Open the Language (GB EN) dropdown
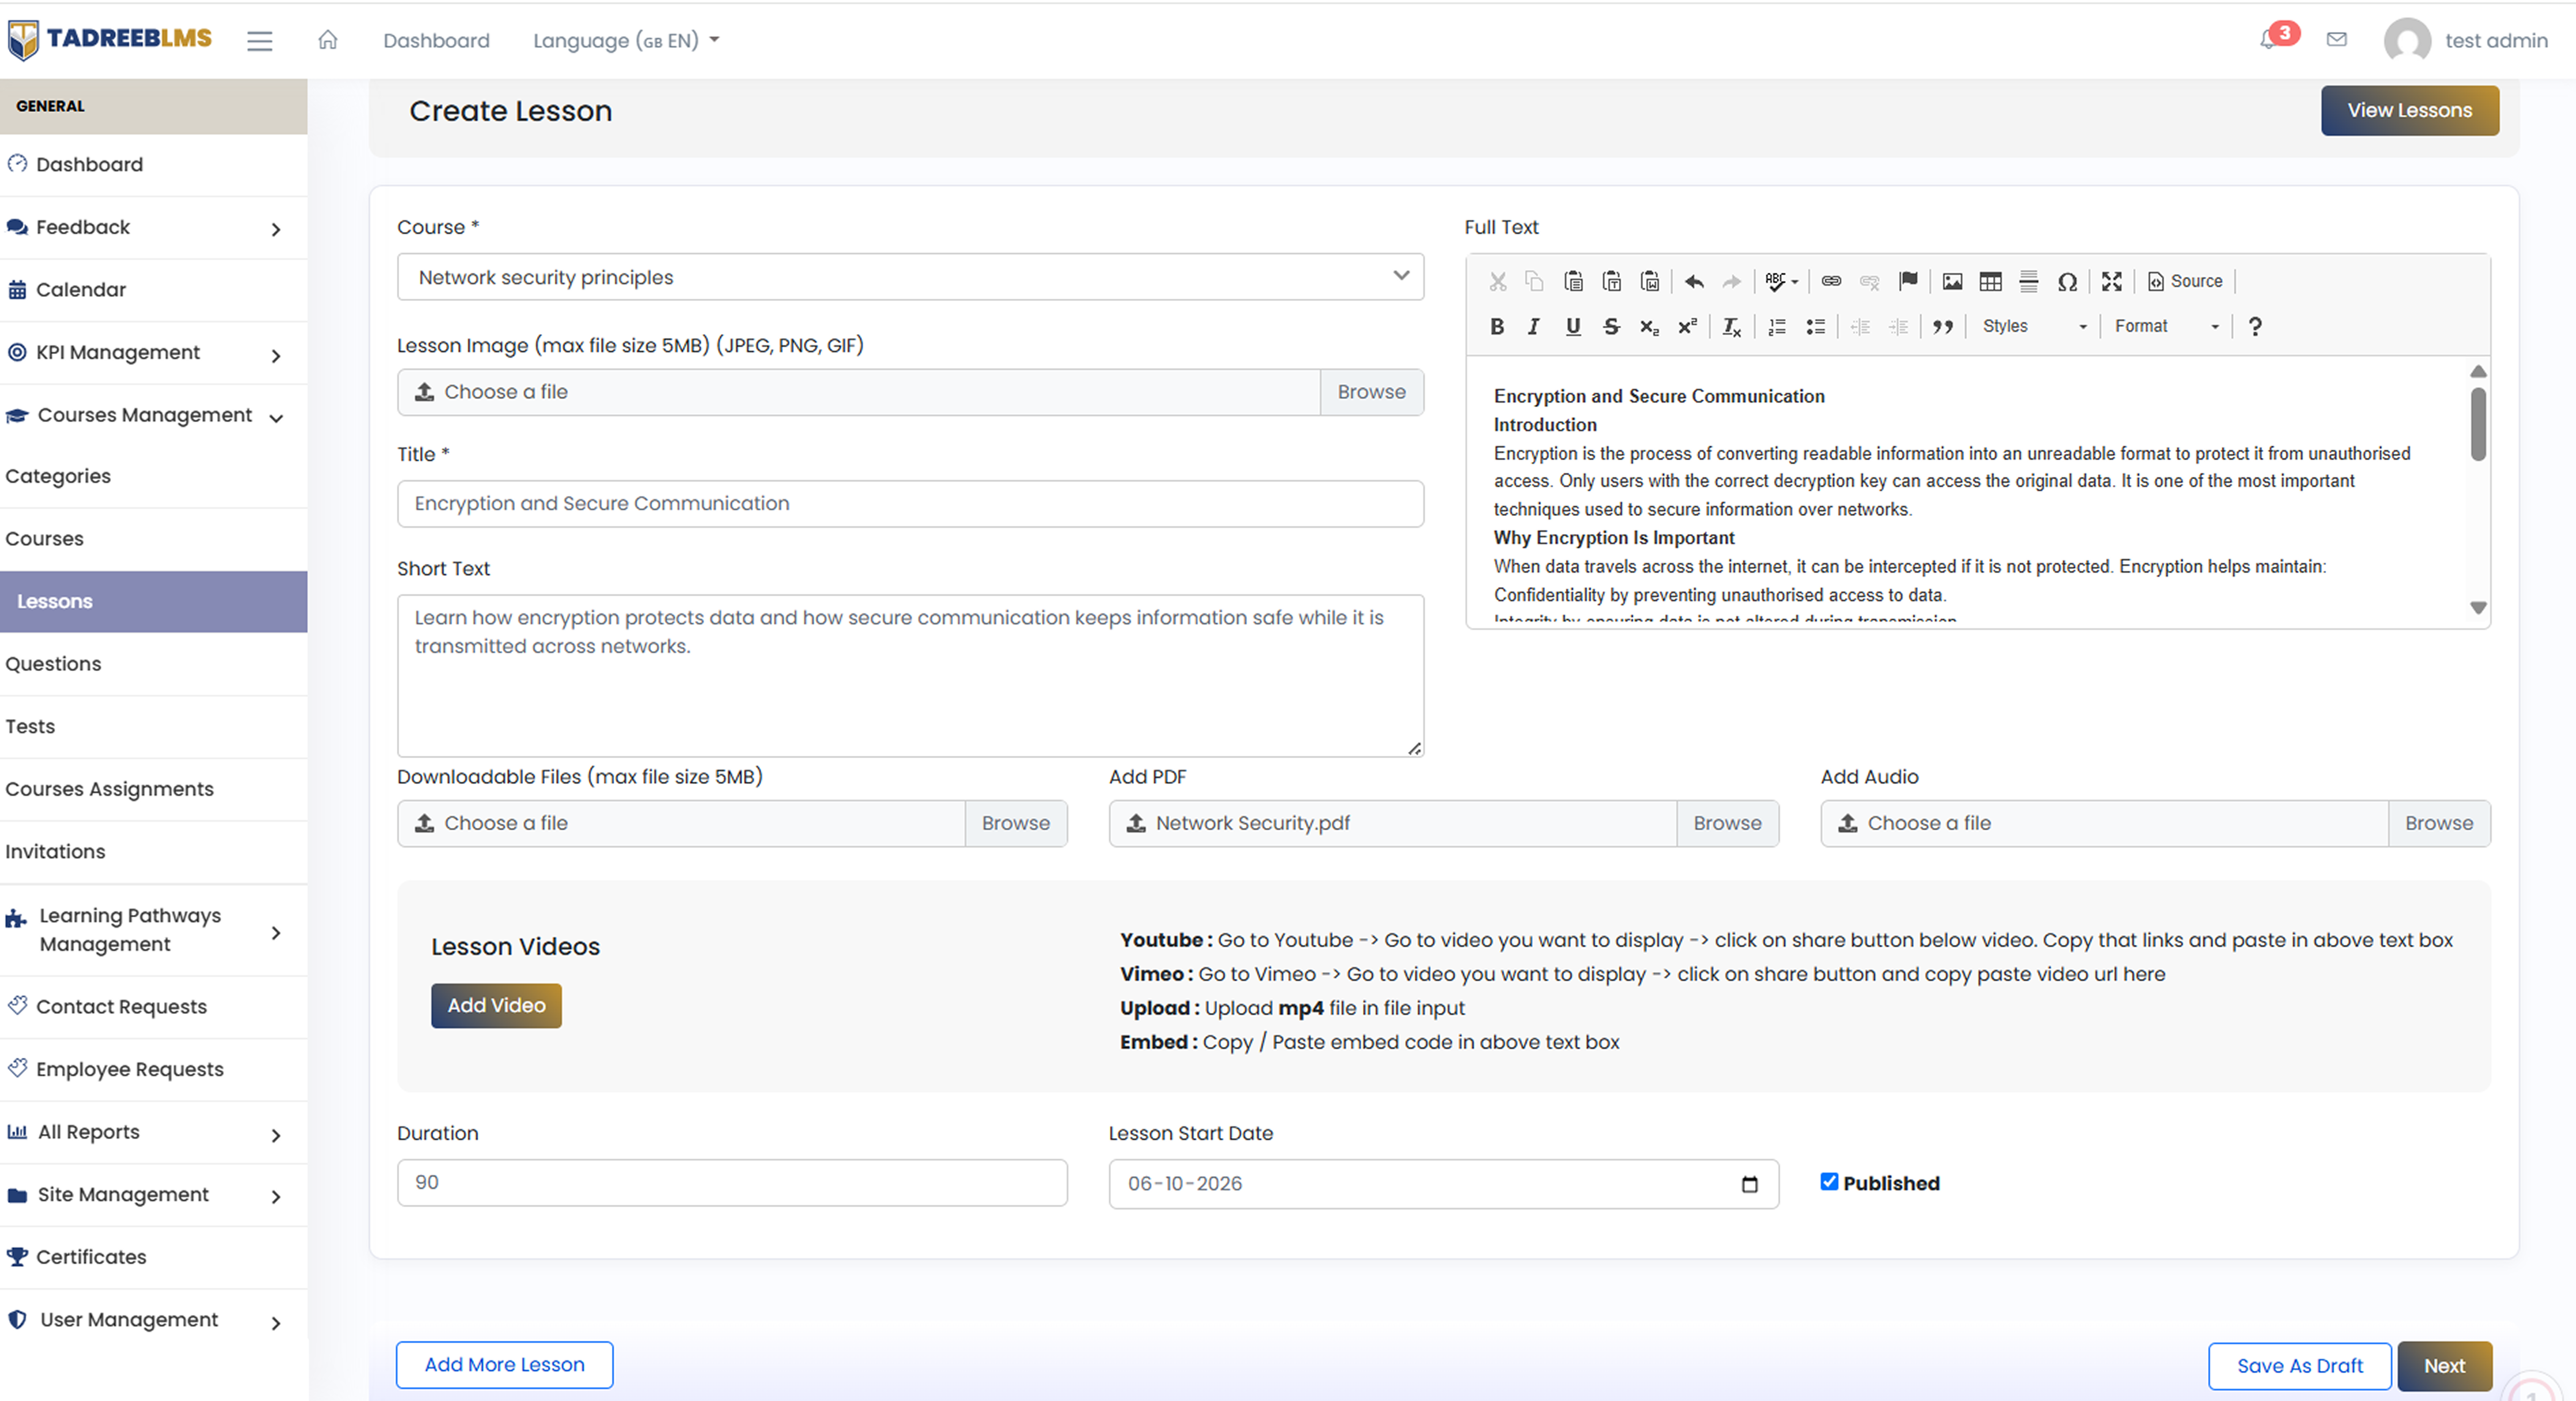The width and height of the screenshot is (2576, 1401). tap(626, 41)
